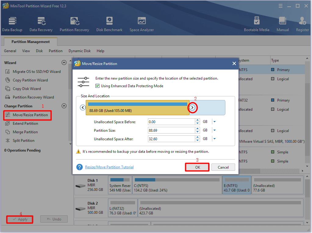Image resolution: width=312 pixels, height=233 pixels.
Task: Open the hamburger menu in the title bar
Action: (281, 6)
